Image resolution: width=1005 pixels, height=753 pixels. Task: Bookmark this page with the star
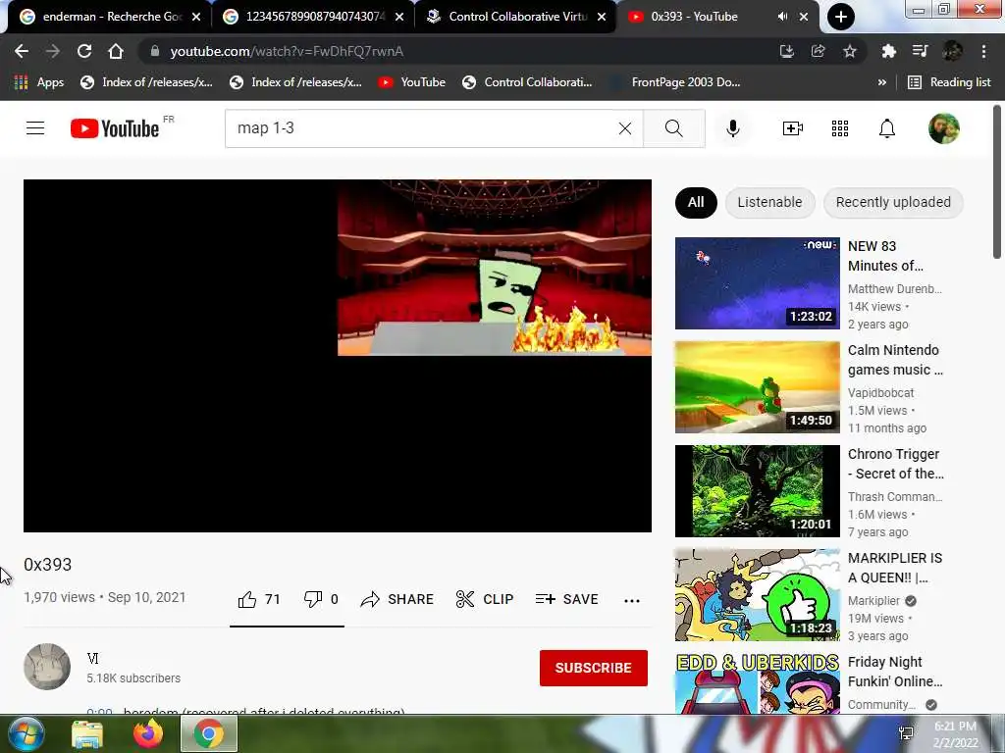coord(849,51)
